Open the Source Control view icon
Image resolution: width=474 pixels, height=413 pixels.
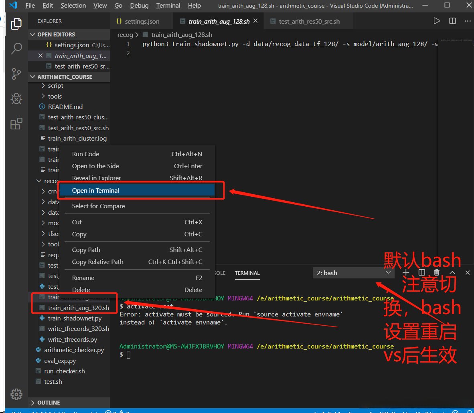(x=16, y=74)
